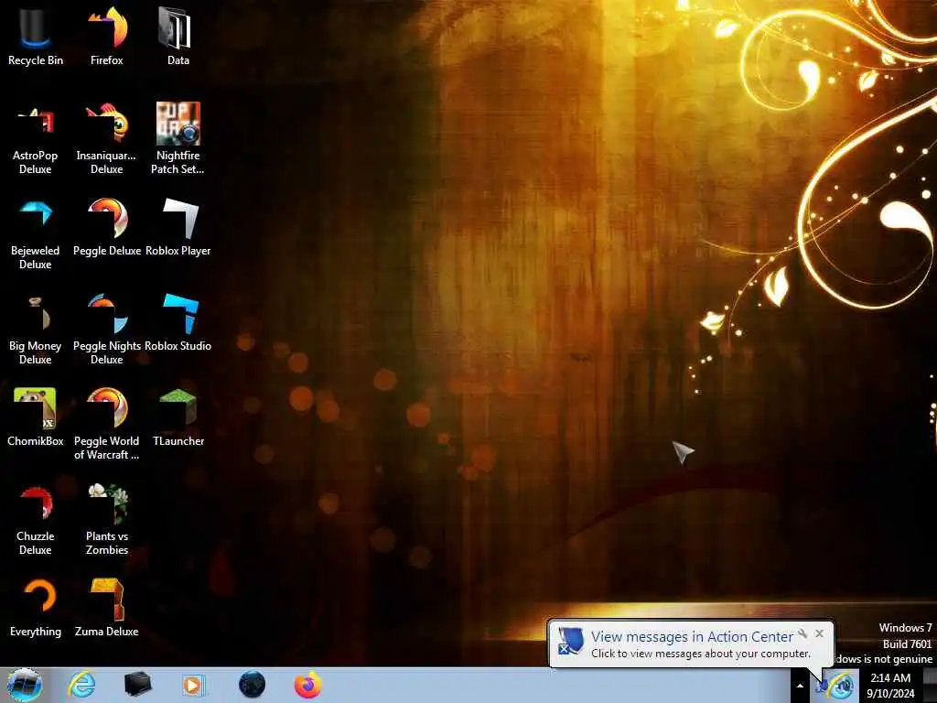Click the dark globe icon on taskbar
Viewport: 937px width, 703px height.
252,685
